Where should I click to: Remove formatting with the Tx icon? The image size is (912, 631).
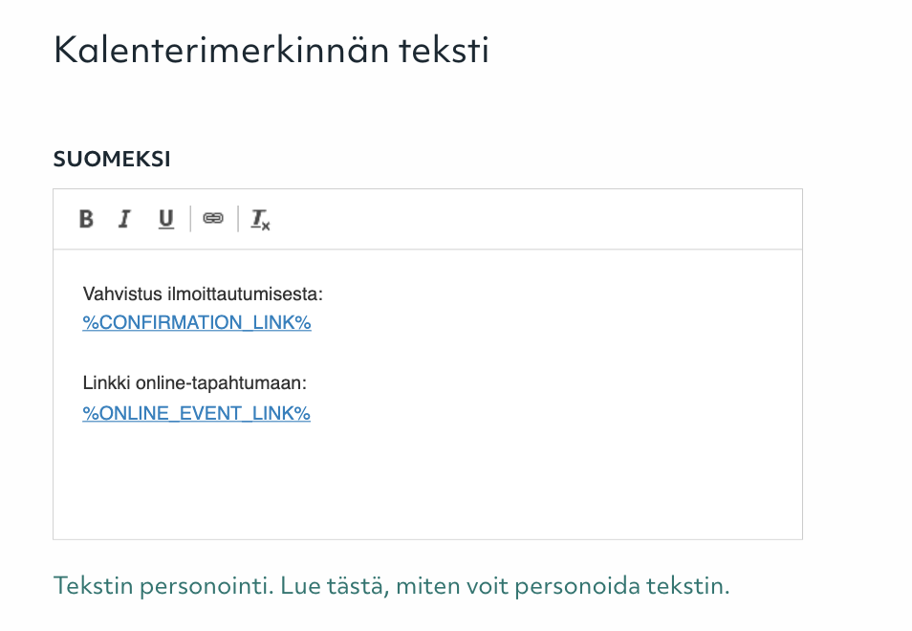(257, 220)
